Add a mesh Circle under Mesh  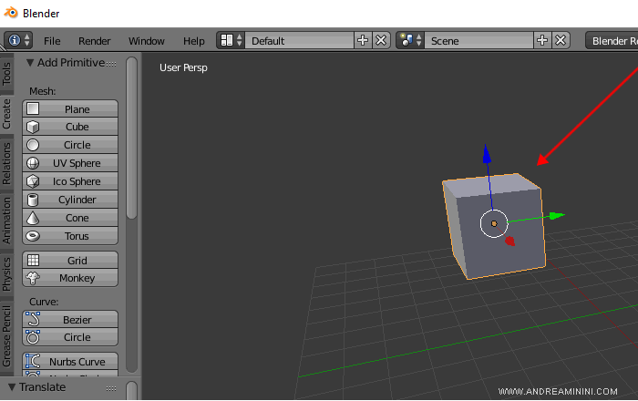pyautogui.click(x=70, y=145)
